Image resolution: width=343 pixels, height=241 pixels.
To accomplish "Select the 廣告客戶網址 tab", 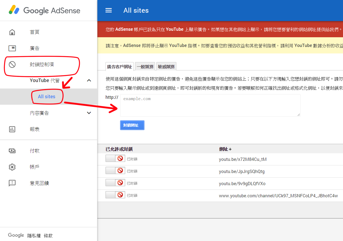I will pos(120,67).
